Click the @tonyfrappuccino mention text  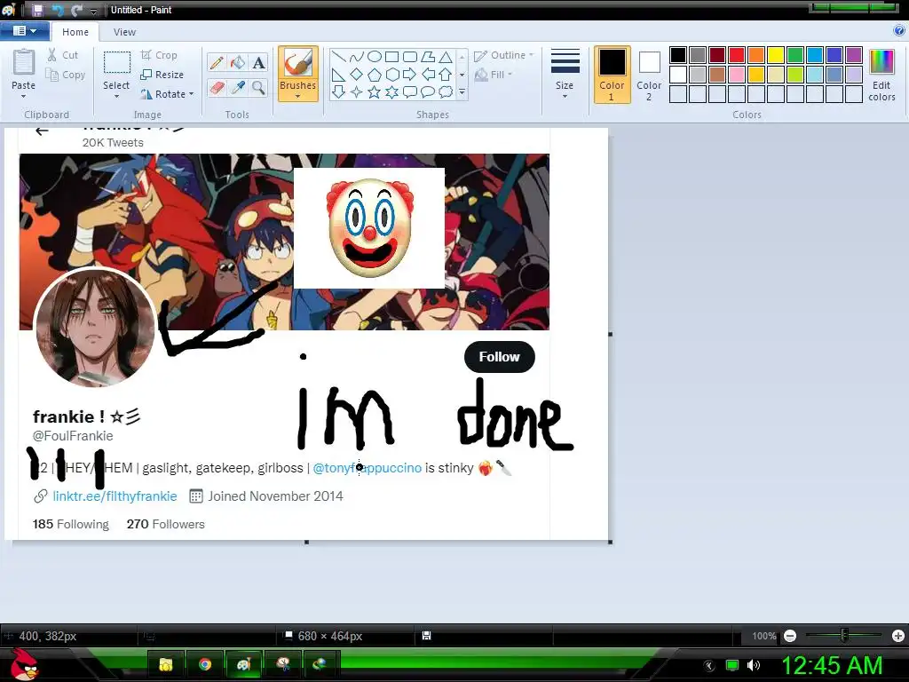coord(368,468)
